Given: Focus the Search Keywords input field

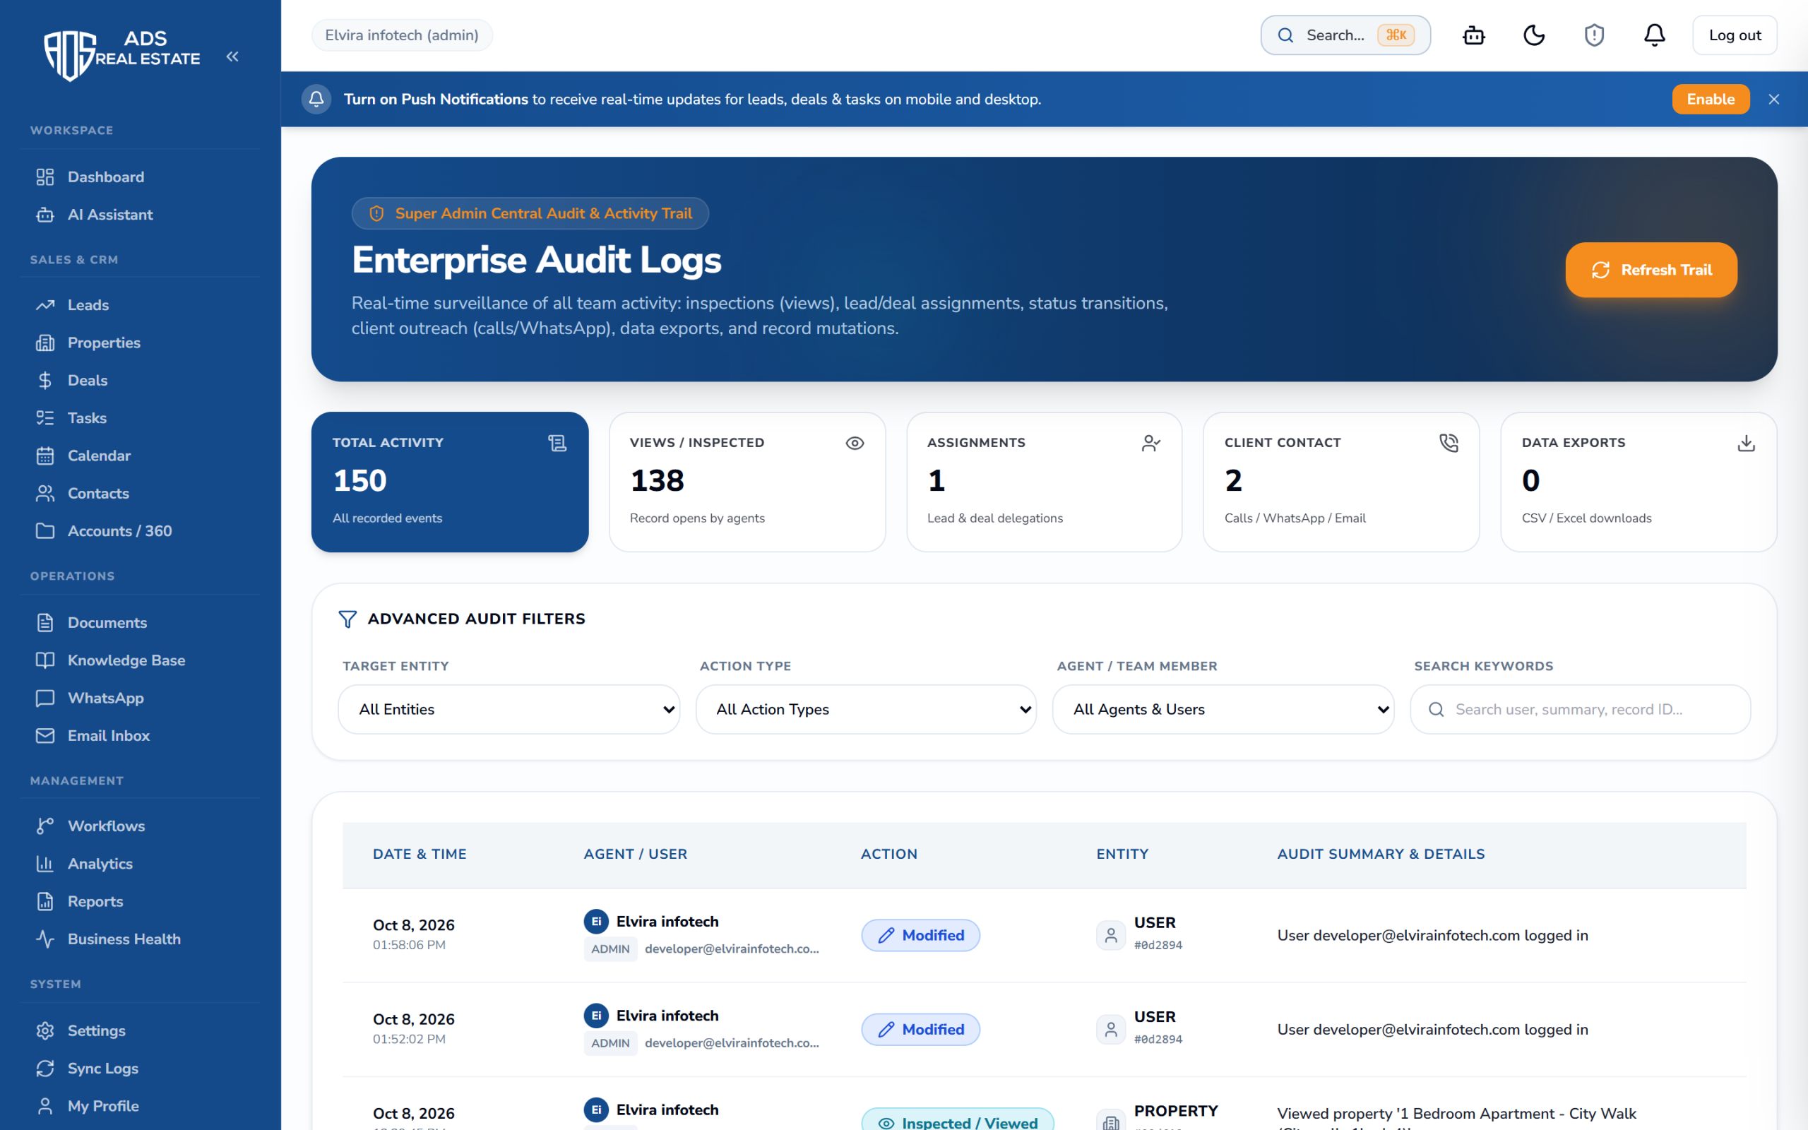Looking at the screenshot, I should pos(1580,709).
